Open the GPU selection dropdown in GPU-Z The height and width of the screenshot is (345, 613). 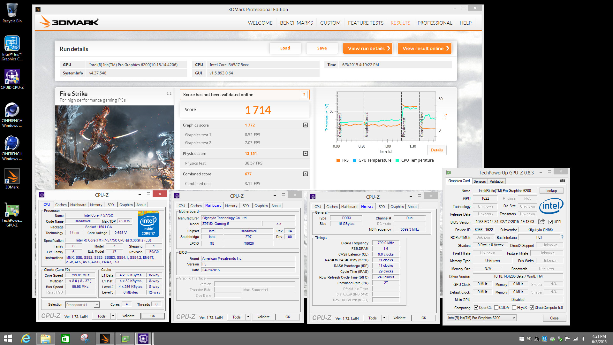514,318
